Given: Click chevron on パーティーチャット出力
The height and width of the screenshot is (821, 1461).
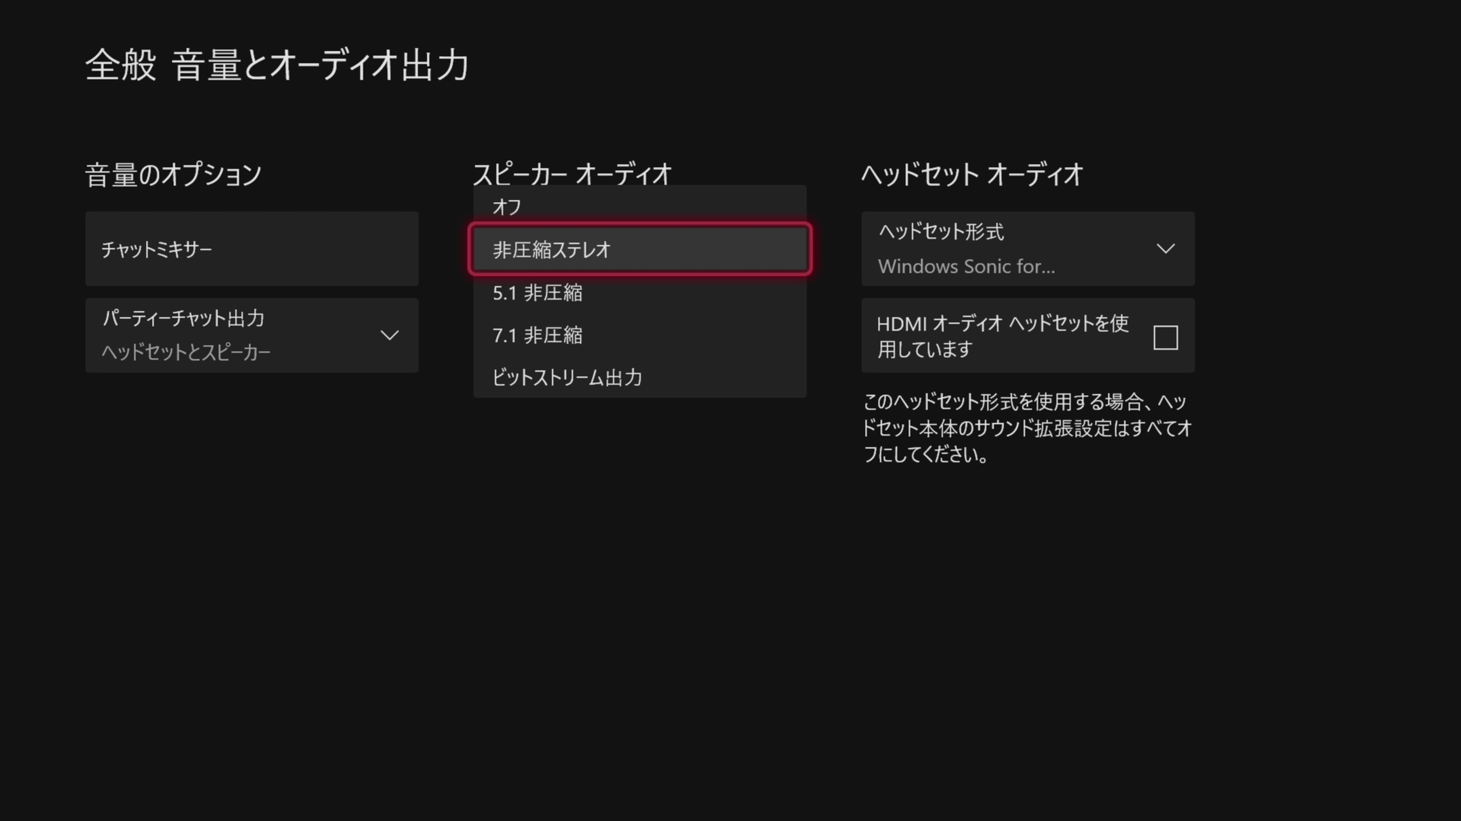Looking at the screenshot, I should point(389,335).
